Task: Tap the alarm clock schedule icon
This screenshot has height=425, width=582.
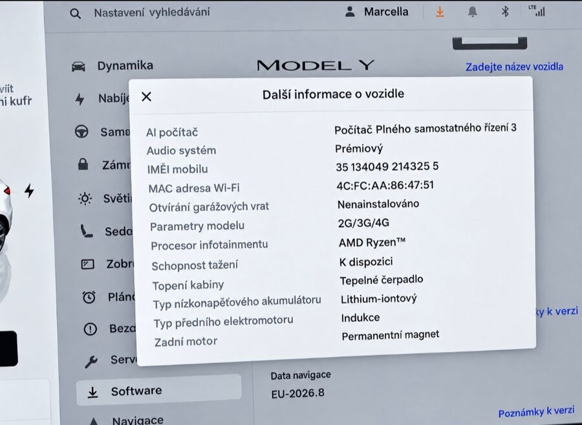Action: [89, 297]
